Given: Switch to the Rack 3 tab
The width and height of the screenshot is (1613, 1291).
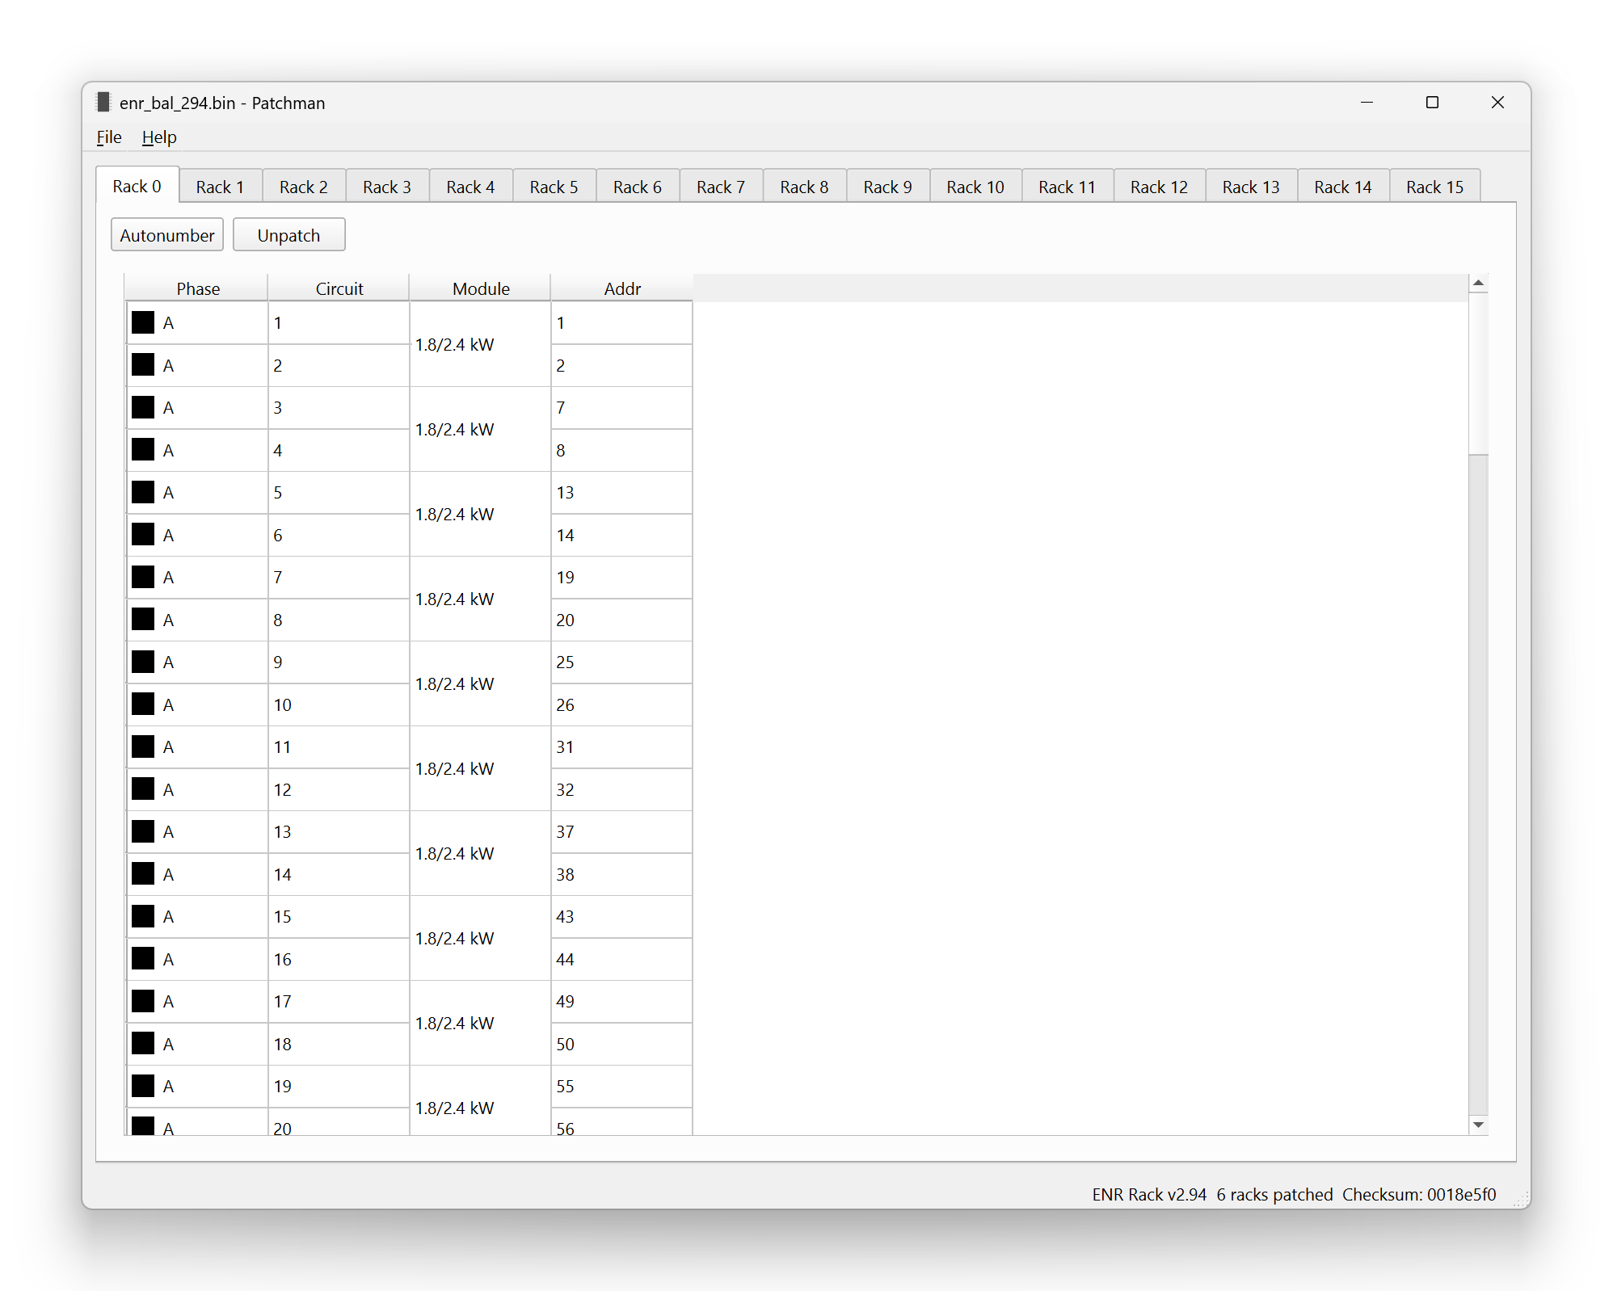Looking at the screenshot, I should coord(387,187).
